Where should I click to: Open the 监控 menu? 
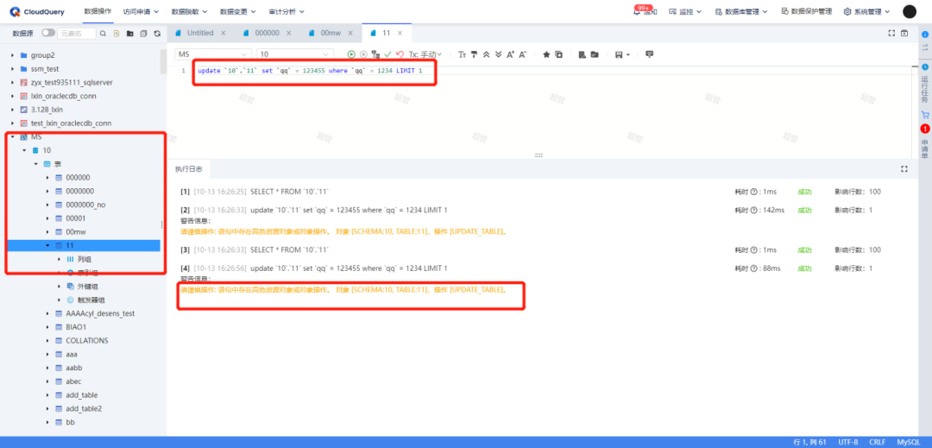[685, 11]
